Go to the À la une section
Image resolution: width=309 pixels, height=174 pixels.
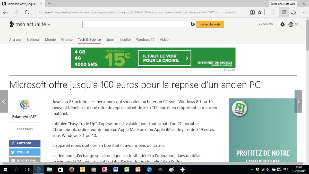tap(15, 39)
